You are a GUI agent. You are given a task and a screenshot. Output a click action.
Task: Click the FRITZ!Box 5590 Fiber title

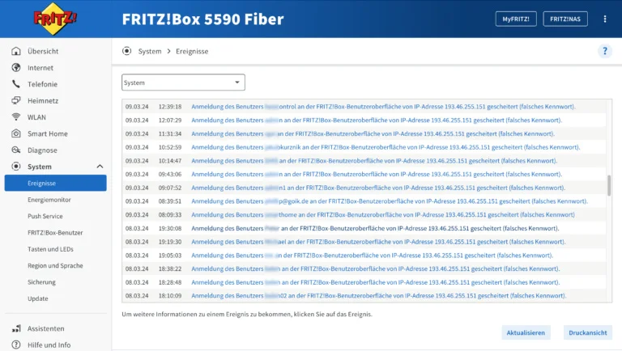[x=202, y=19]
